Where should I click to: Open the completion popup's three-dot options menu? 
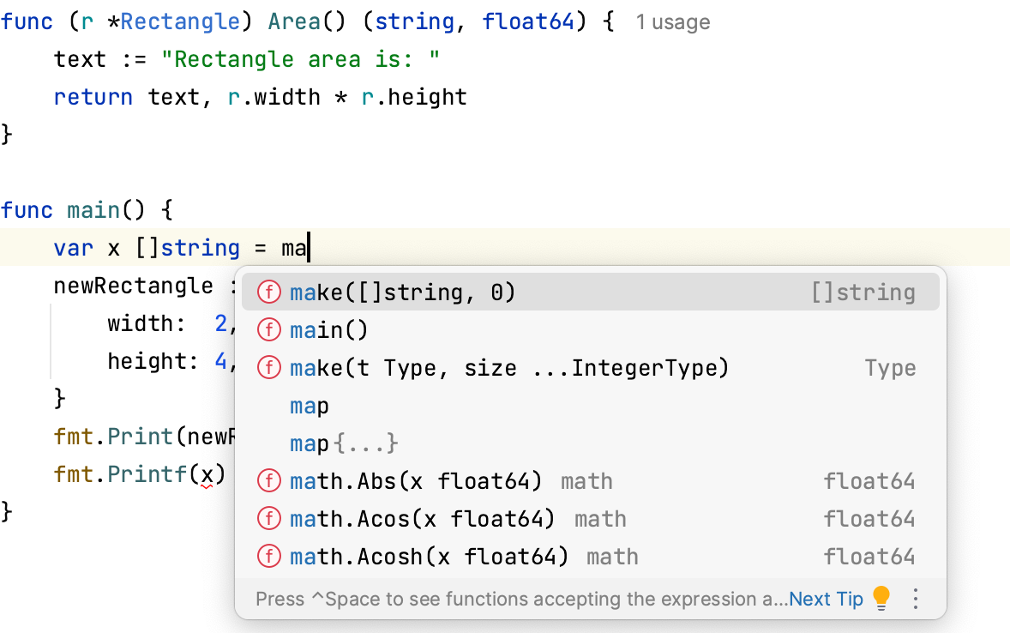(916, 598)
